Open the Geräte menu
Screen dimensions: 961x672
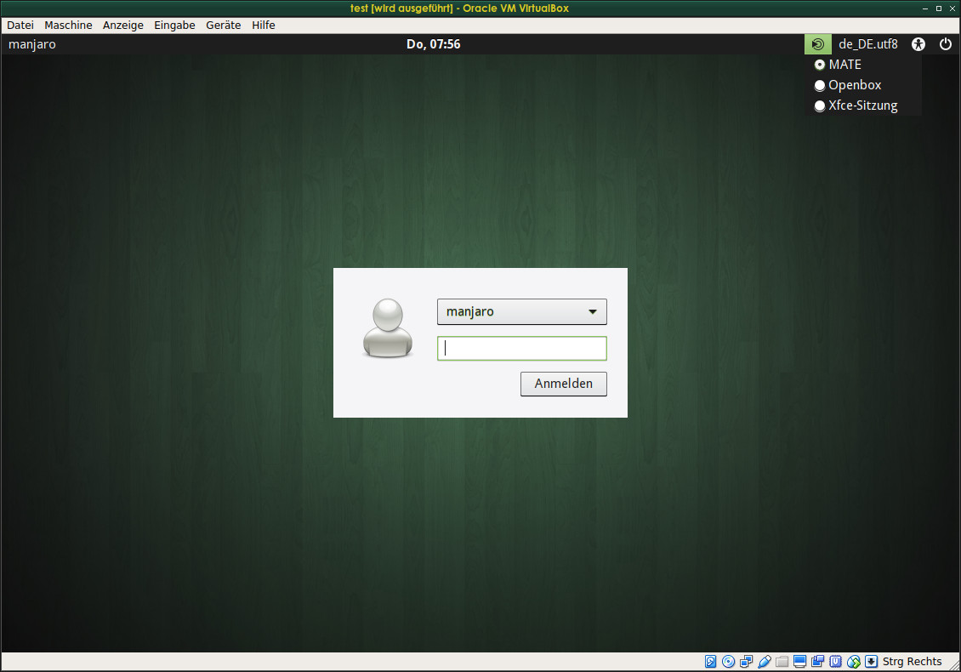pos(223,26)
